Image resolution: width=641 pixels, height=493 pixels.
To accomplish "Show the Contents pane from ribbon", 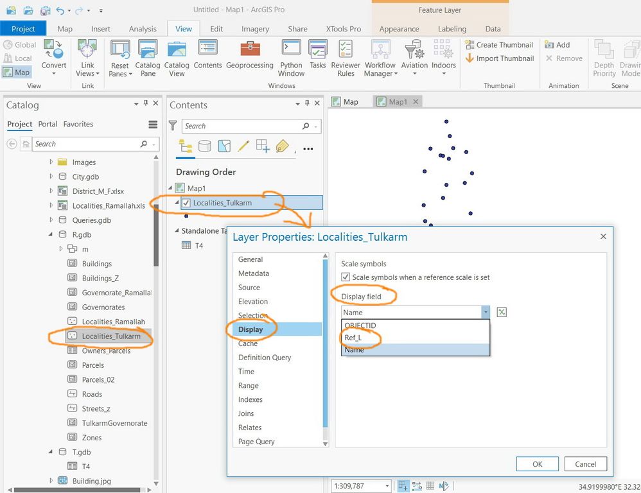I will 207,54.
